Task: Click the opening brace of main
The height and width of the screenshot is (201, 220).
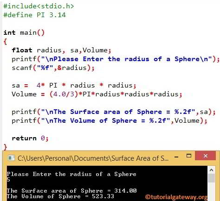Action: (5, 42)
